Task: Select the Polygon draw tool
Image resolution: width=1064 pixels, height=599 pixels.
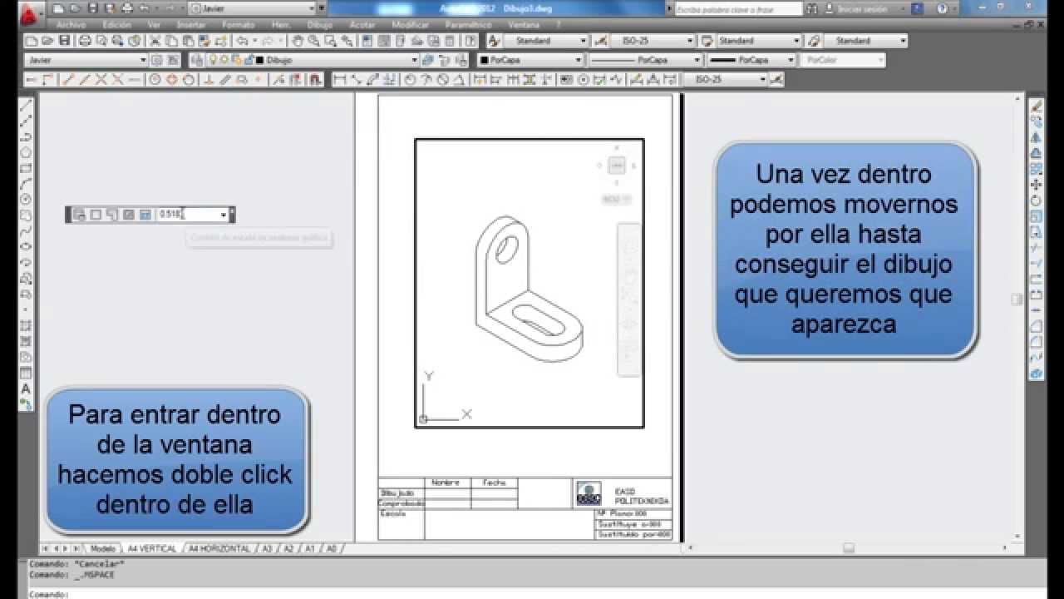Action: [x=26, y=153]
